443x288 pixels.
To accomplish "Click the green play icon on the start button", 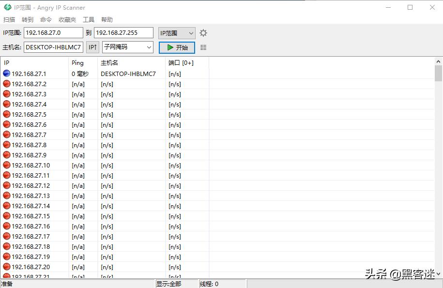I will (169, 47).
